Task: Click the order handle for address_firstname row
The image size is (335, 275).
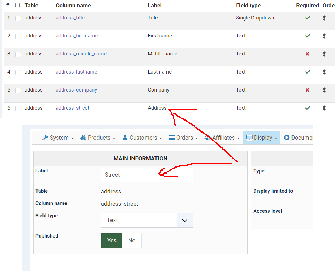Action: click(x=324, y=36)
